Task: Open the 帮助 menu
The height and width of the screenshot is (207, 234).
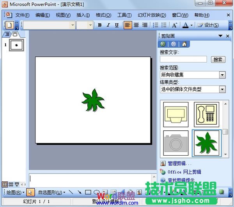Action: pos(202,15)
